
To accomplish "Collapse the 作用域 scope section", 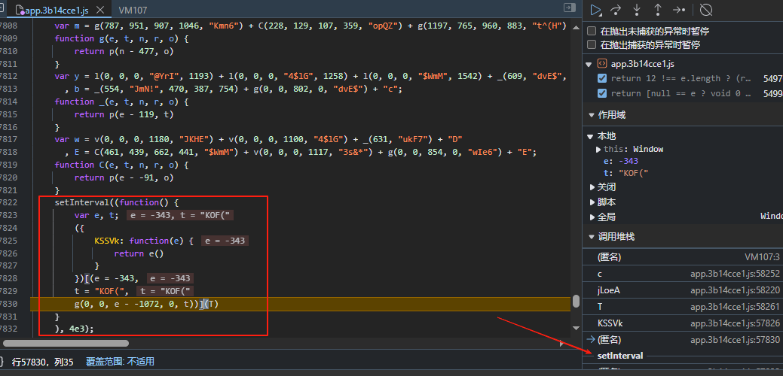I will [592, 115].
